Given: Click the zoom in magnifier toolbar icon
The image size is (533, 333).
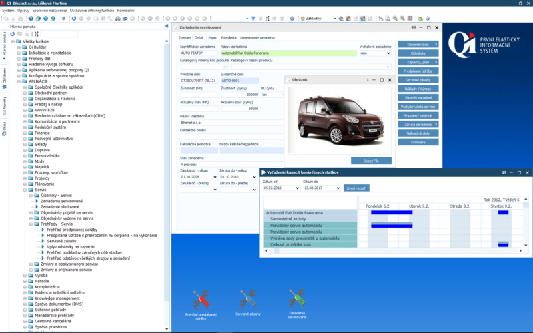Looking at the screenshot, I should (x=402, y=19).
